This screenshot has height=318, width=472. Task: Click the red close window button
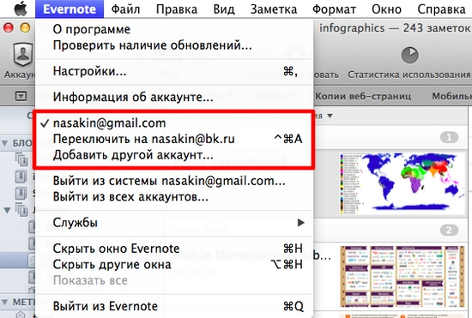(x=9, y=28)
